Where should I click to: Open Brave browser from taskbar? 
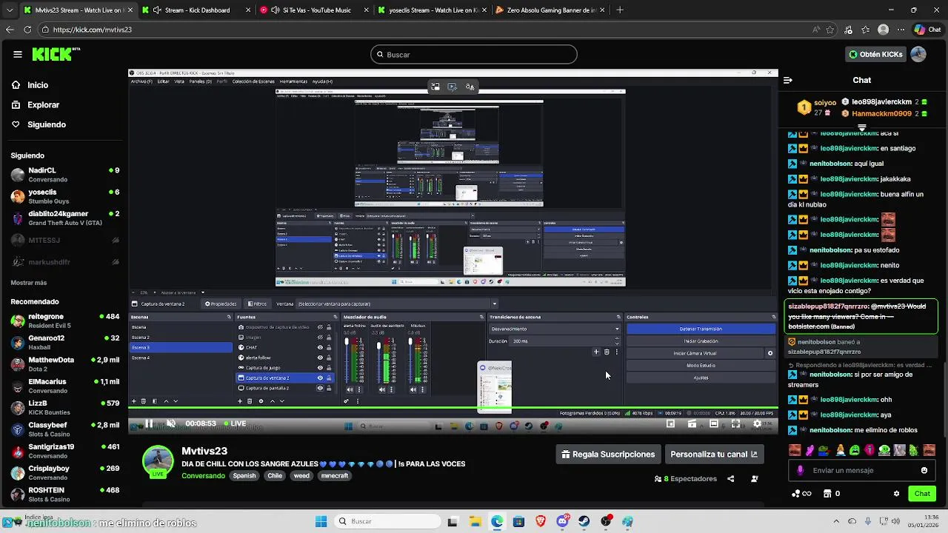pyautogui.click(x=541, y=521)
